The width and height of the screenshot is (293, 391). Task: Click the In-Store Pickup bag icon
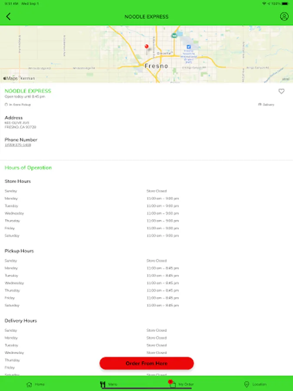coord(6,104)
